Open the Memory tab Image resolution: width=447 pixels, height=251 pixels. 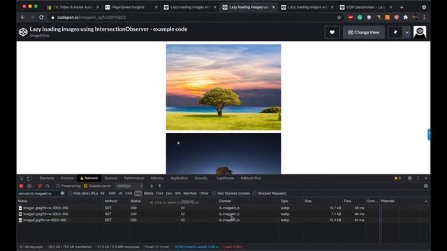pyautogui.click(x=157, y=178)
